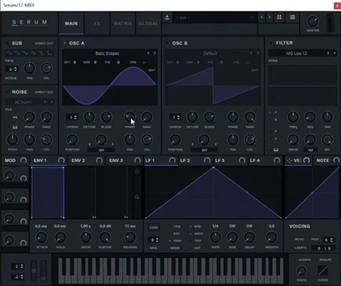Image resolution: width=341 pixels, height=286 pixels.
Task: Click the VEL crosshair drag-source icon
Action: click(289, 160)
